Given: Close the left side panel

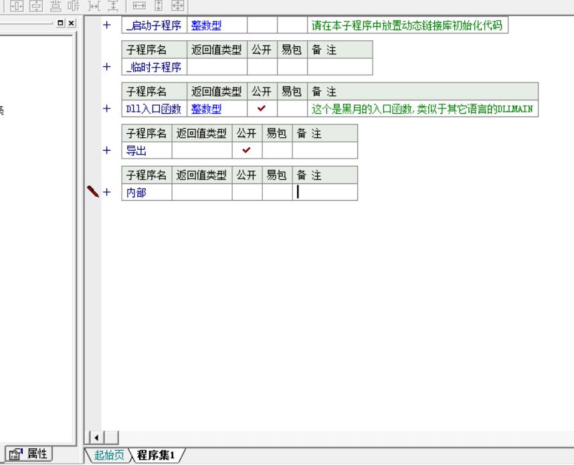Looking at the screenshot, I should pyautogui.click(x=72, y=23).
